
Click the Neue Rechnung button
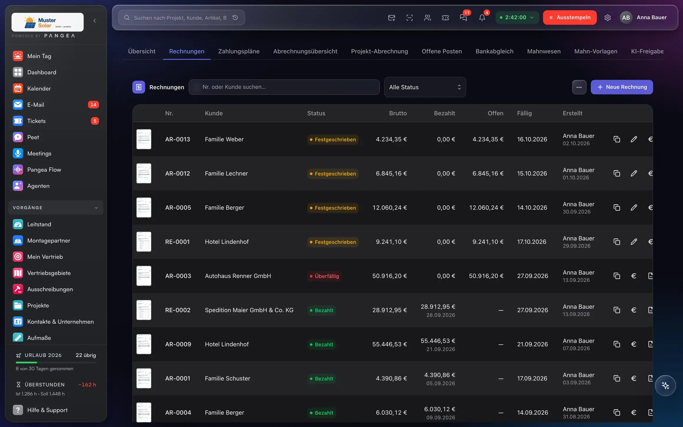pyautogui.click(x=622, y=87)
